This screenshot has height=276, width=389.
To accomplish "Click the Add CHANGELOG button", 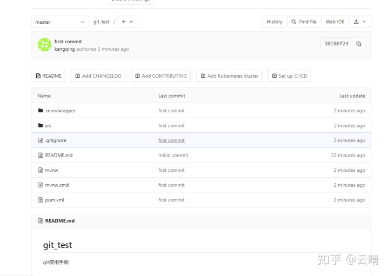I will (x=98, y=76).
